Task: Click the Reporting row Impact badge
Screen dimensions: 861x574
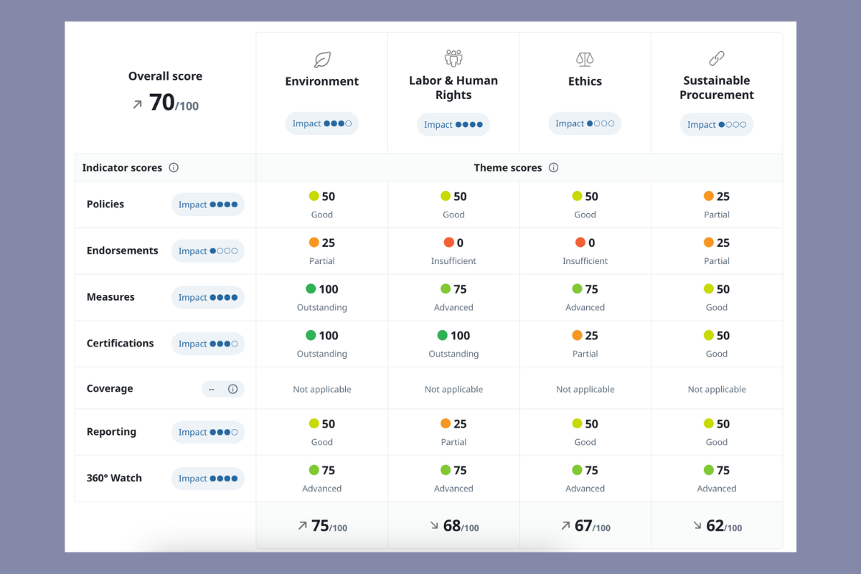Action: pos(208,432)
